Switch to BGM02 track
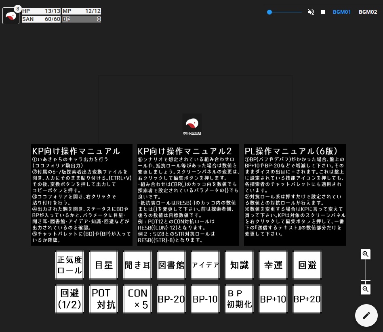 click(368, 12)
